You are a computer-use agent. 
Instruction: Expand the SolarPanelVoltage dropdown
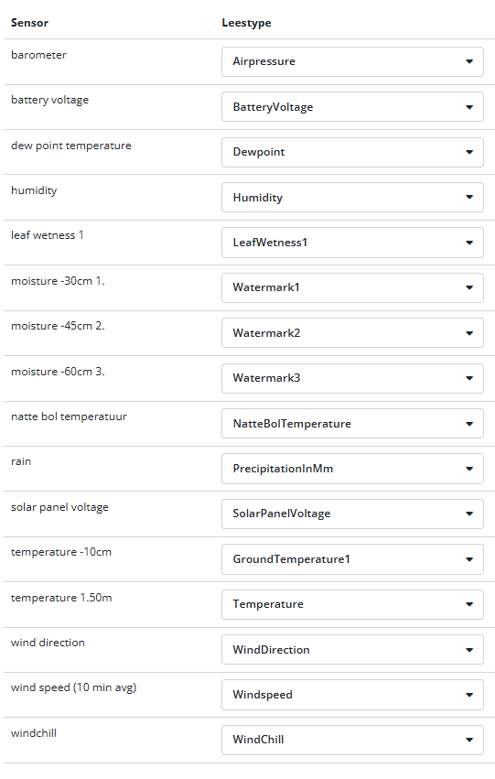pyautogui.click(x=352, y=514)
